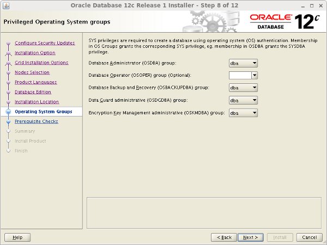Go to Configure Security Updates step
The width and height of the screenshot is (327, 245).
point(45,43)
